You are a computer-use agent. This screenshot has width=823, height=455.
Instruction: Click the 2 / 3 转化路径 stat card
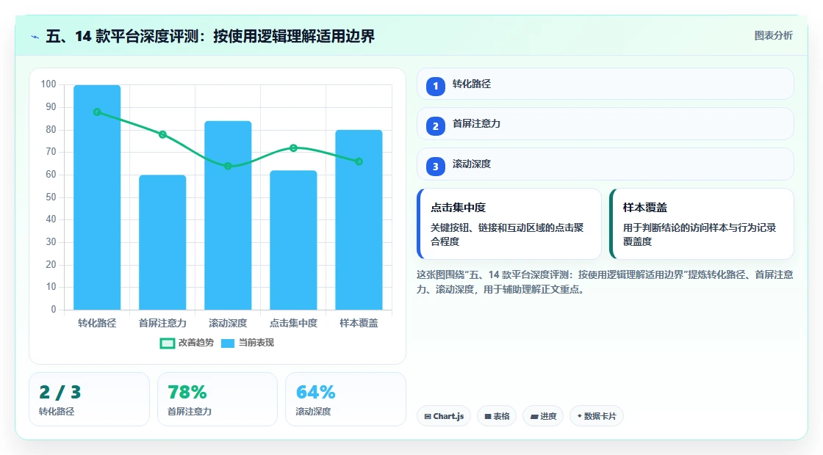tap(89, 399)
